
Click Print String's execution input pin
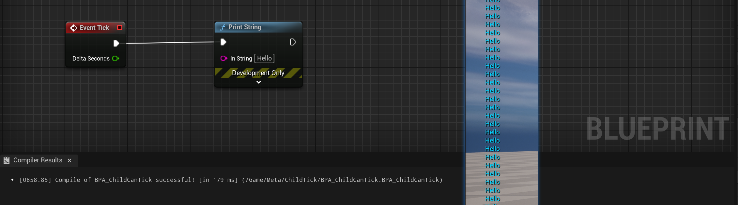(223, 42)
